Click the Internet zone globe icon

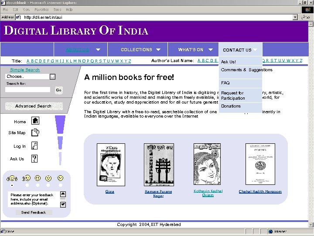270,231
